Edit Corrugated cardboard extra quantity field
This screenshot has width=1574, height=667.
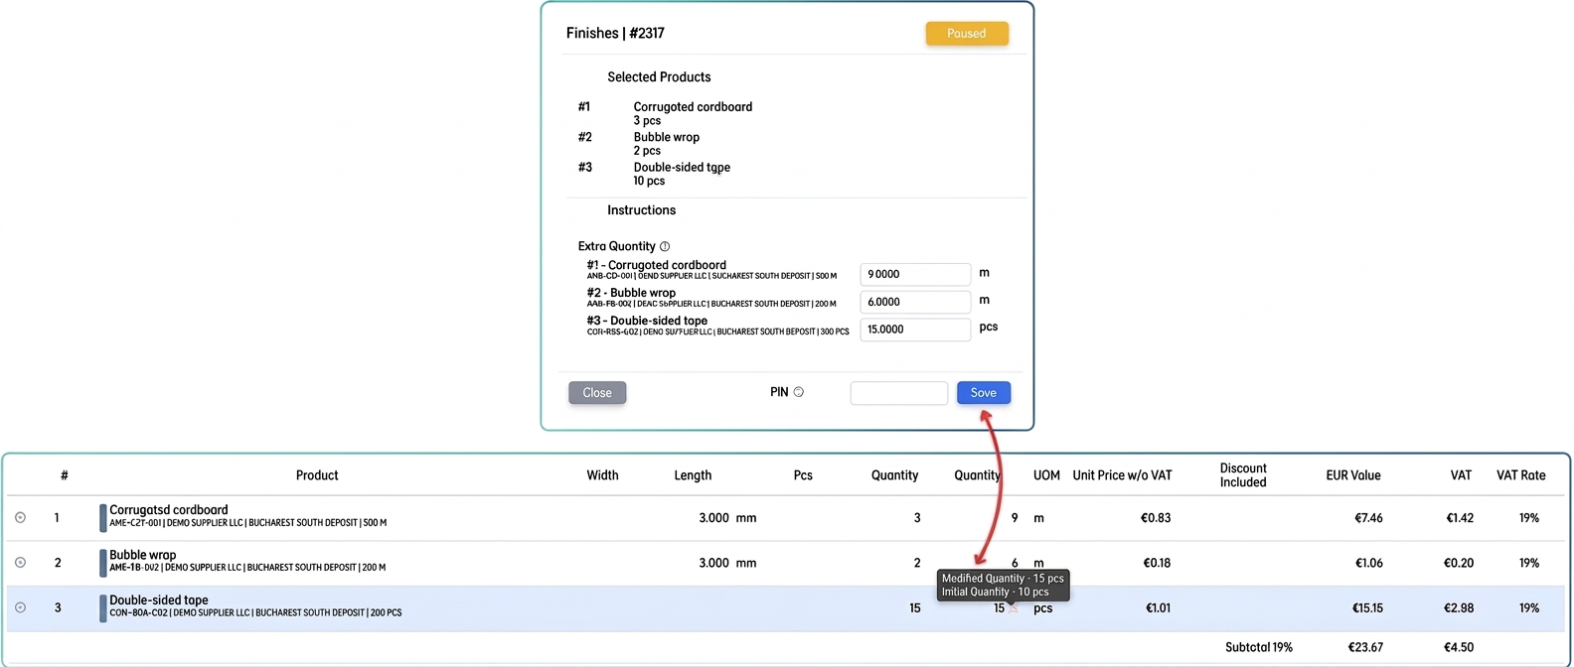915,274
